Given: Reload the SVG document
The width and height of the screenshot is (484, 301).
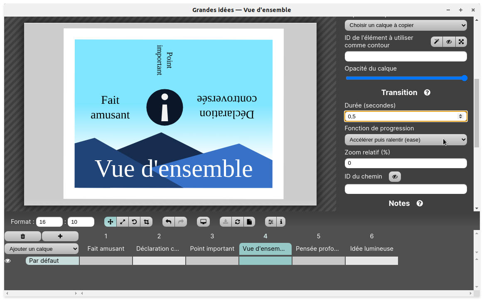Looking at the screenshot, I should [237, 222].
